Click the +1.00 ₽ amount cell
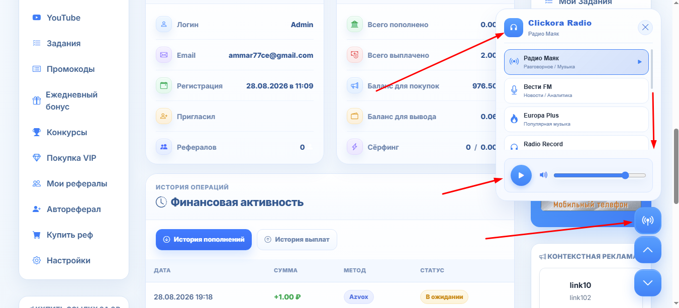The image size is (679, 308). 287,297
